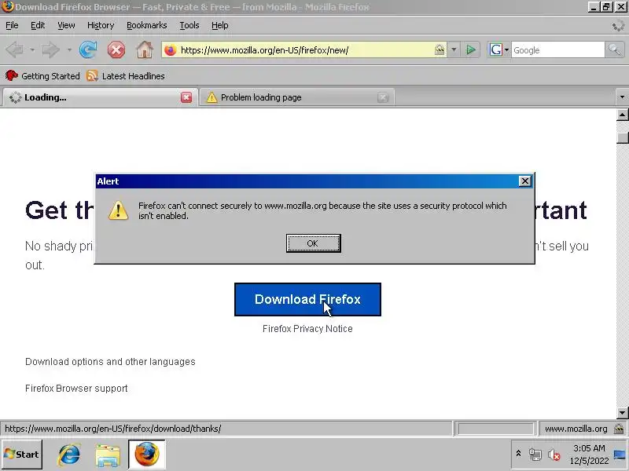The width and height of the screenshot is (629, 471).
Task: Click the security lock icon in the status bar
Action: (620, 429)
